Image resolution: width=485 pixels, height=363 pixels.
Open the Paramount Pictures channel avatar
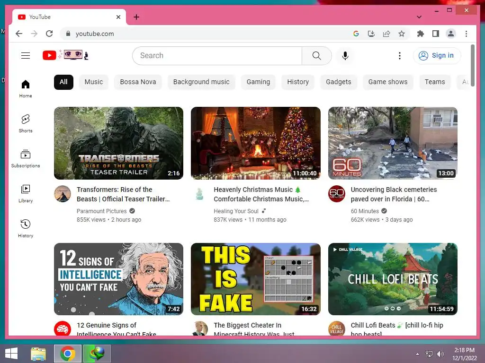pyautogui.click(x=63, y=194)
